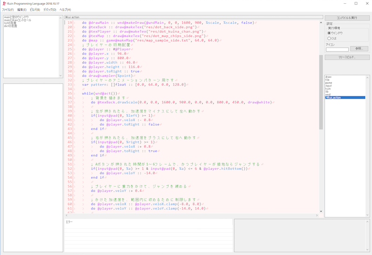Click the エラー header in the error list
372x255 pixels.
[69, 222]
